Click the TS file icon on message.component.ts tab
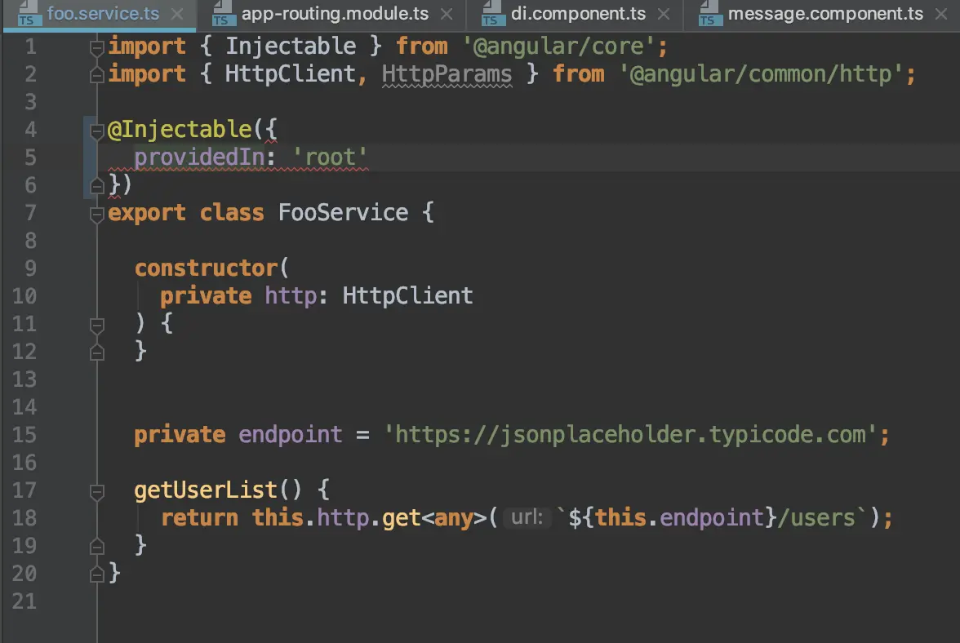 [710, 13]
